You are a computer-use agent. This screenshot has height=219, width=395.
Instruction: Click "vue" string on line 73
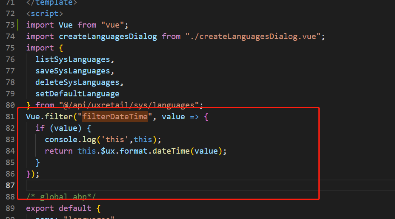click(x=113, y=25)
